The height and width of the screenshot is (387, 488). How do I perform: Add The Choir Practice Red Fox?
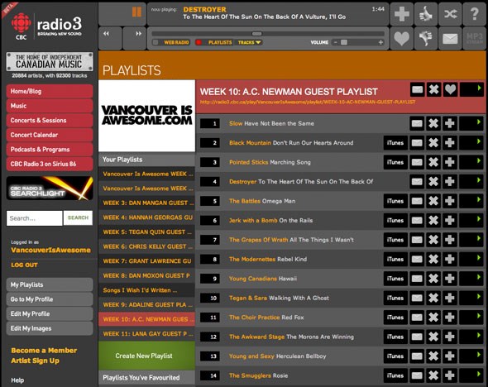450,318
